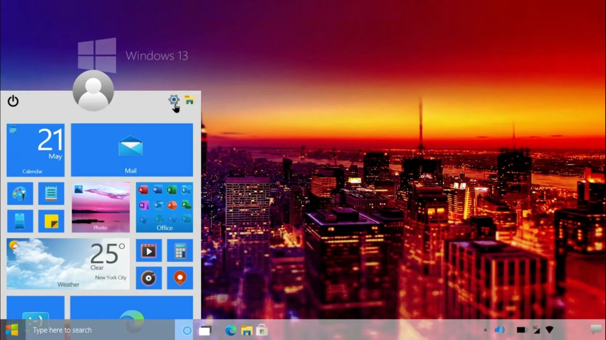Open the Groove Music tile
The height and width of the screenshot is (340, 606).
(149, 278)
